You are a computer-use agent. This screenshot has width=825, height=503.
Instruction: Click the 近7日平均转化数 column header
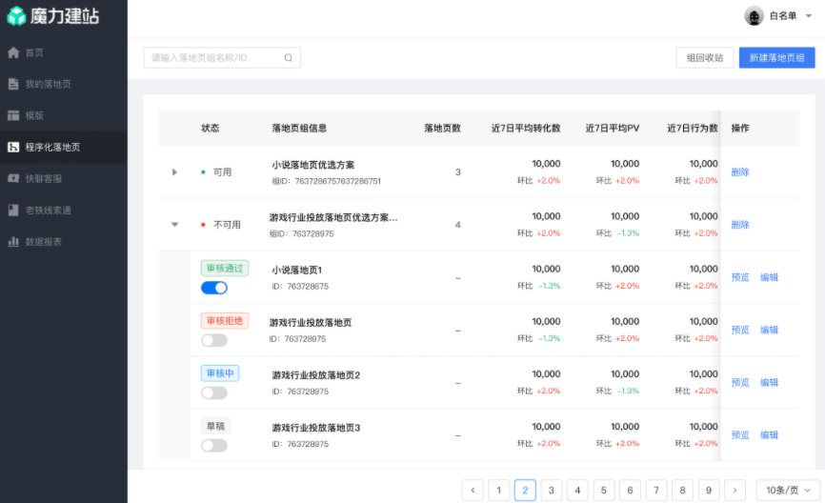[526, 129]
